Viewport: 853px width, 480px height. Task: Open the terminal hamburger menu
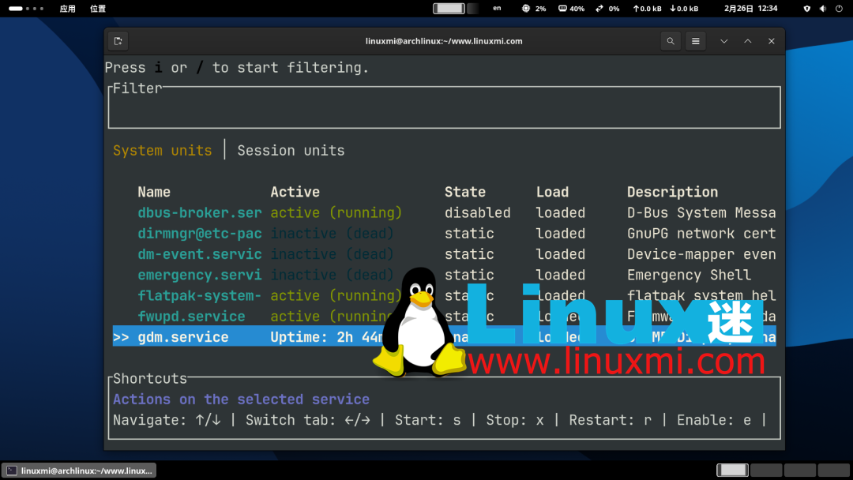coord(695,40)
